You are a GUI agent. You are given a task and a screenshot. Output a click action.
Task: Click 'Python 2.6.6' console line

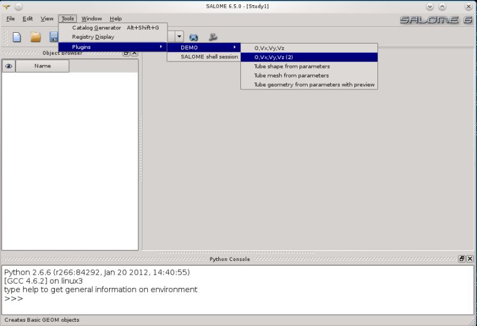[x=97, y=272]
